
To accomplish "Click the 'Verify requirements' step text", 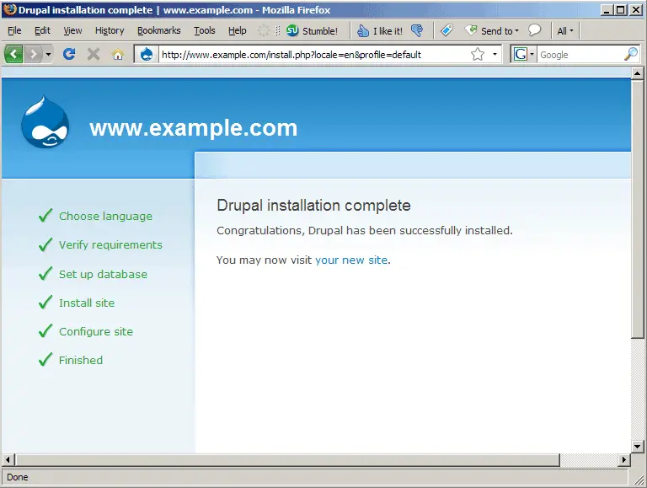I will point(110,244).
